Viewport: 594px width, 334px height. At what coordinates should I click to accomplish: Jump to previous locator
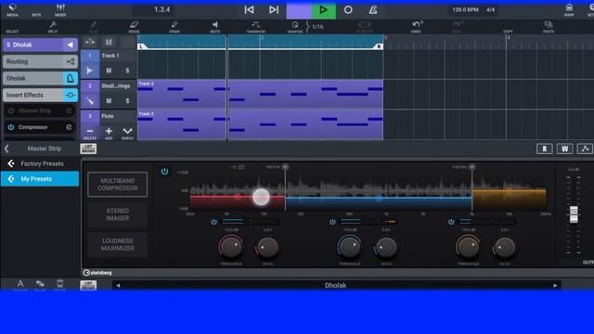pos(249,10)
